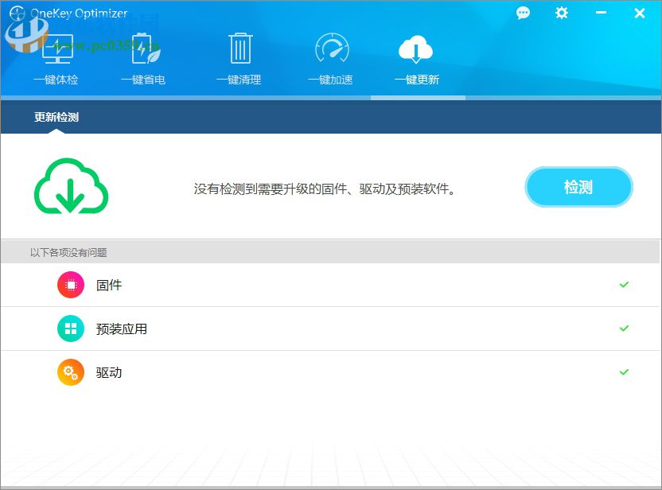662x490 pixels.
Task: Select the 一键更新 update cloud icon
Action: 416,48
